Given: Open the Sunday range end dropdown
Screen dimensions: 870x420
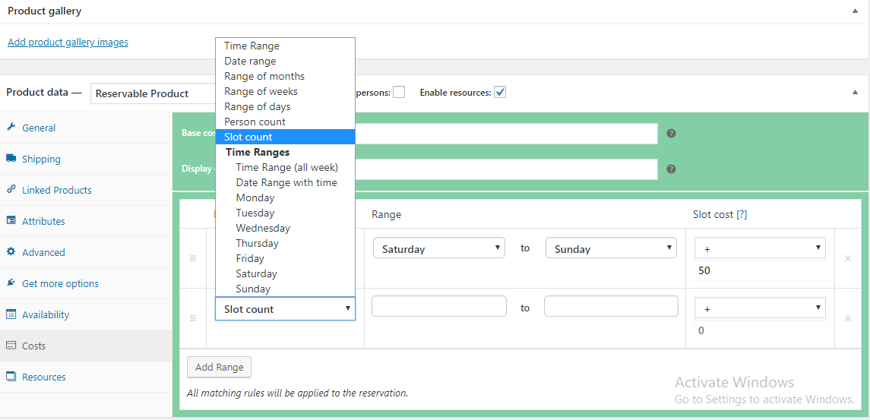Looking at the screenshot, I should (611, 248).
